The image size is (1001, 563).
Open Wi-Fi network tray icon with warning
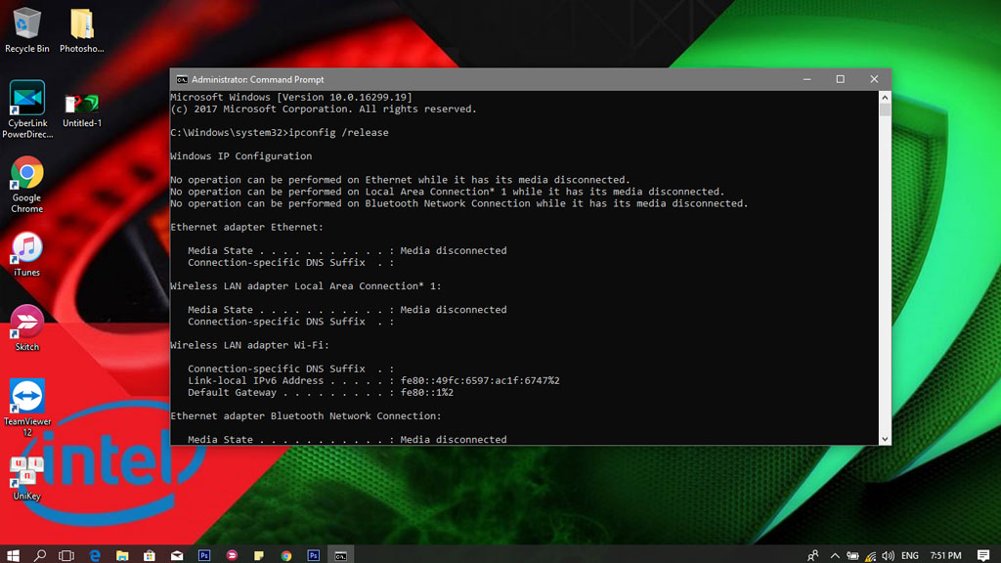[870, 555]
